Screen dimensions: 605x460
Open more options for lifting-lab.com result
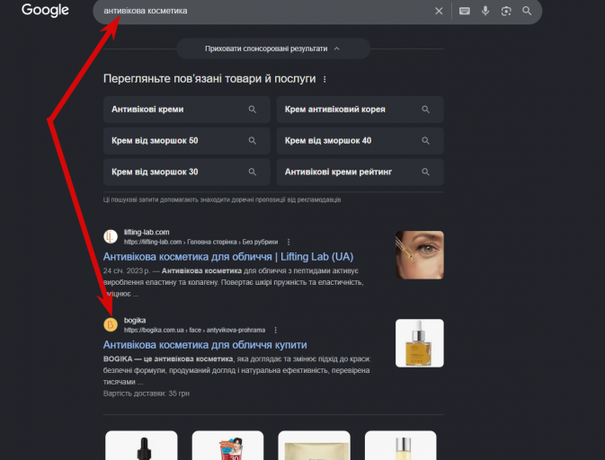tap(289, 243)
